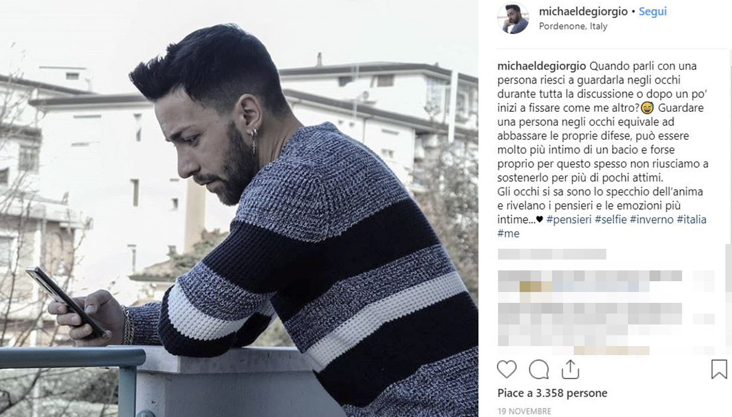Open Pordenone, Italy location link
Viewport: 732px width, 417px height.
[x=573, y=26]
